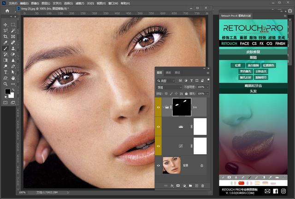Select the Clone Stamp tool
This screenshot has height=199, width=295.
13,48
